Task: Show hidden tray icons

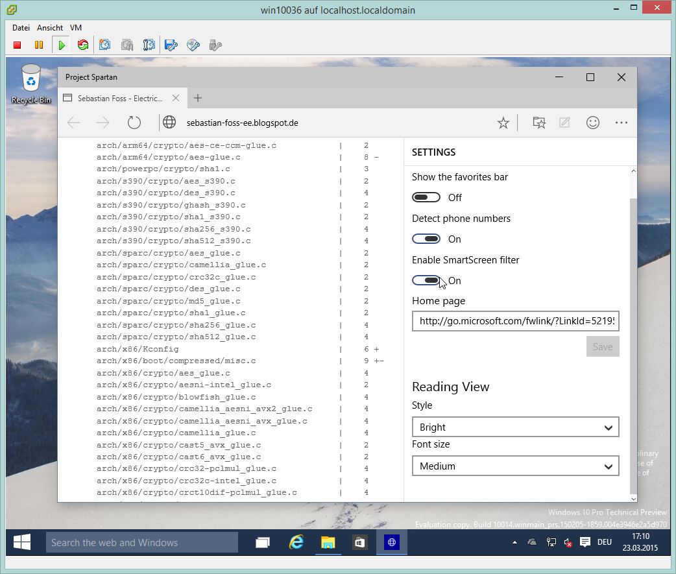Action: (514, 542)
